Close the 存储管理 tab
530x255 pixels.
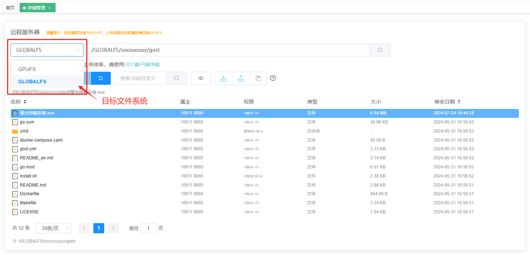[x=49, y=8]
